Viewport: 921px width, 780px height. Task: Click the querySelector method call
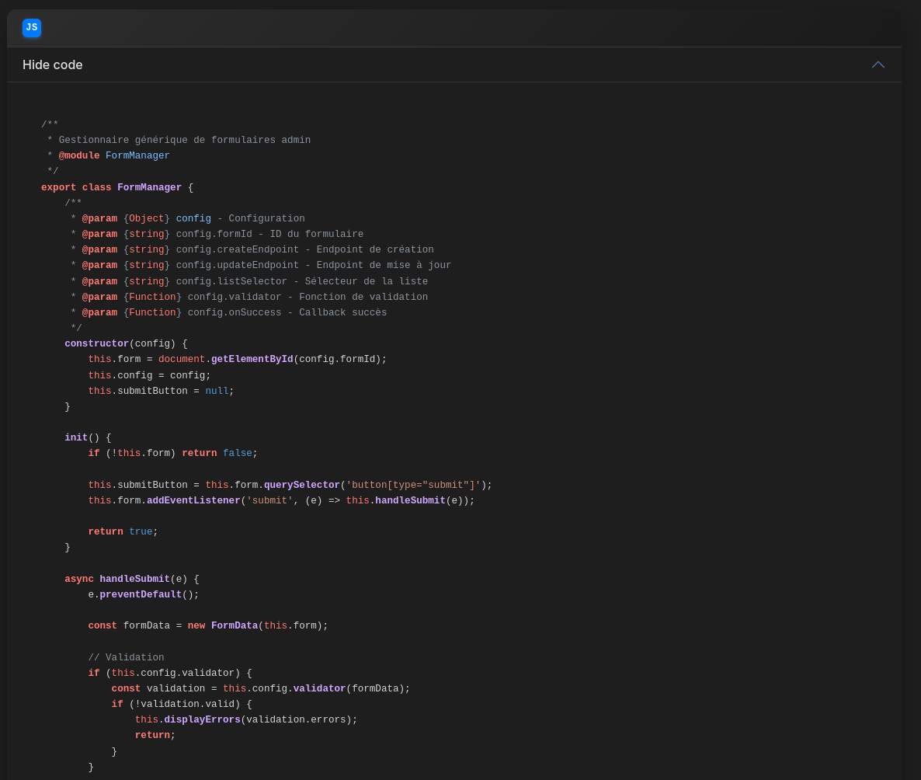coord(301,486)
